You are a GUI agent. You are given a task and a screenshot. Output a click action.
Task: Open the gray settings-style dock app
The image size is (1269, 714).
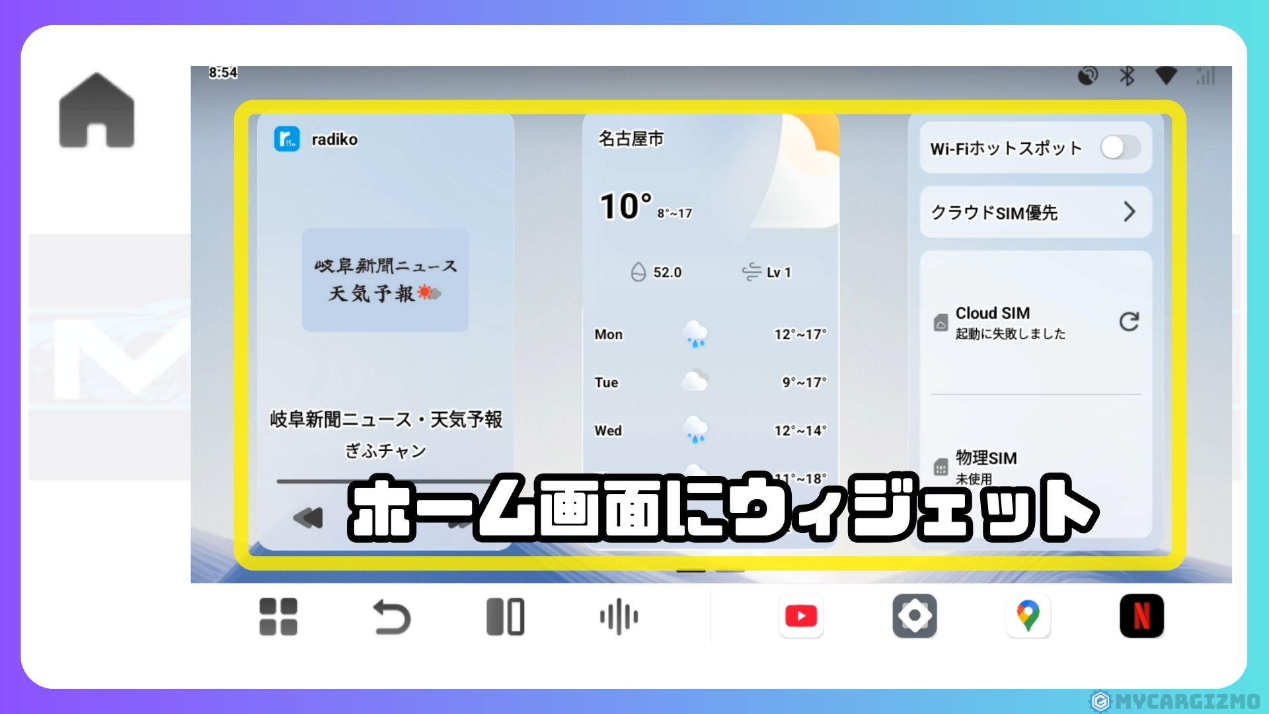(x=914, y=616)
